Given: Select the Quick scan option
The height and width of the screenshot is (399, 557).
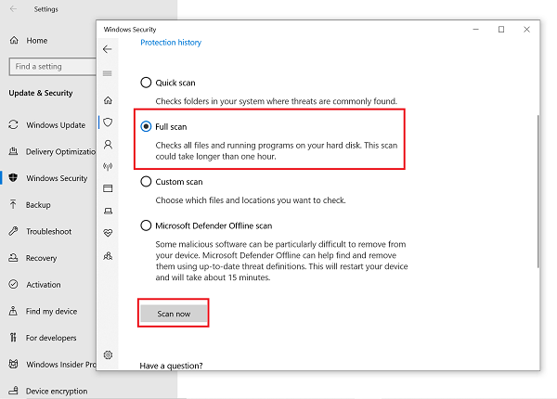Looking at the screenshot, I should tap(146, 83).
